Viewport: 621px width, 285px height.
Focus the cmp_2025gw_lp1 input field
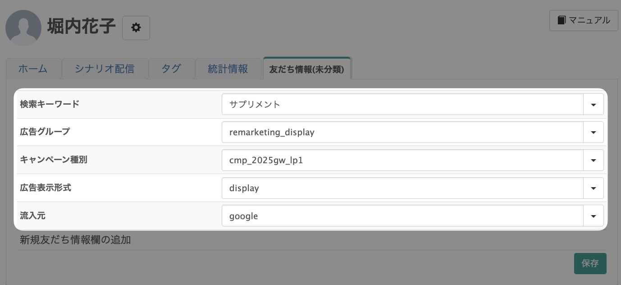click(402, 161)
